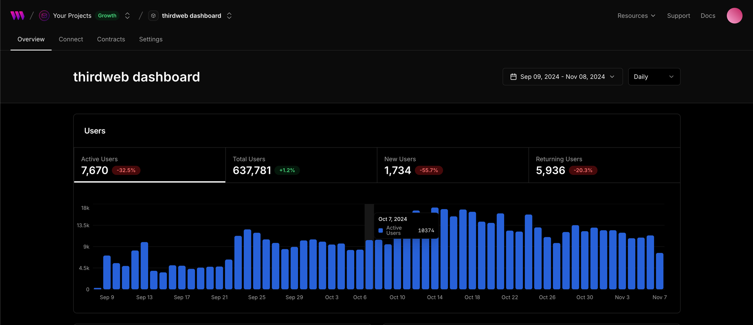Image resolution: width=753 pixels, height=325 pixels.
Task: Open the user profile avatar
Action: coord(734,16)
